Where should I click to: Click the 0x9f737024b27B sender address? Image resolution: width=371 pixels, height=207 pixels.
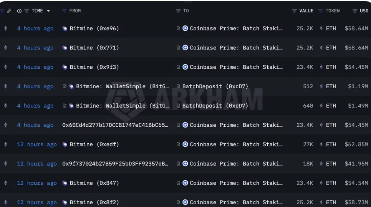[115, 164]
